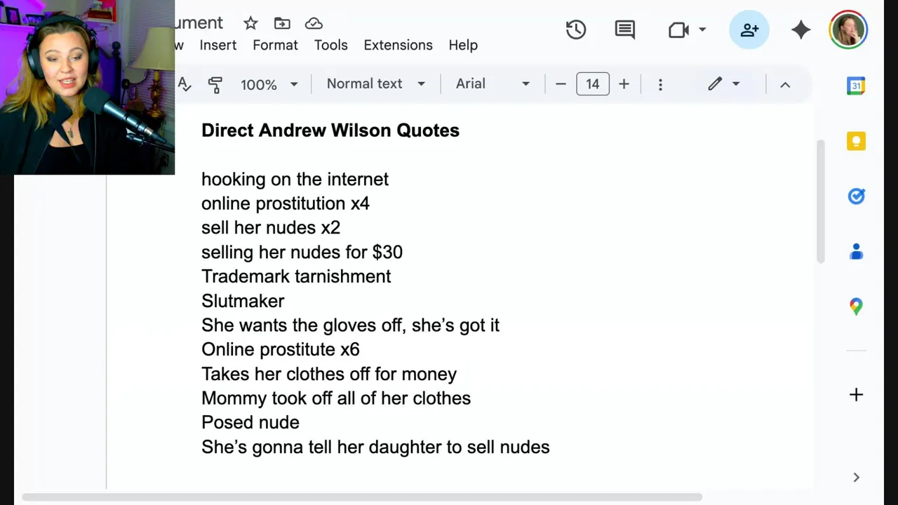The height and width of the screenshot is (505, 898).
Task: Open Google Keep in the side panel
Action: 856,141
